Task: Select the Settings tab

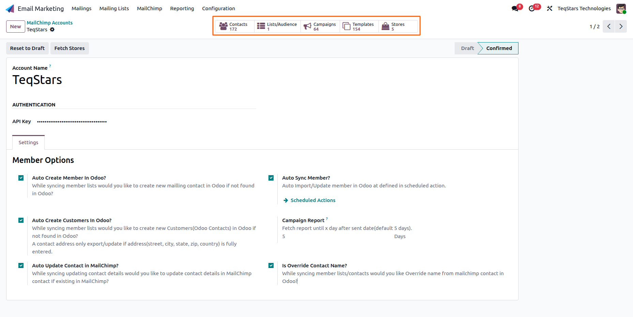Action: click(x=28, y=143)
